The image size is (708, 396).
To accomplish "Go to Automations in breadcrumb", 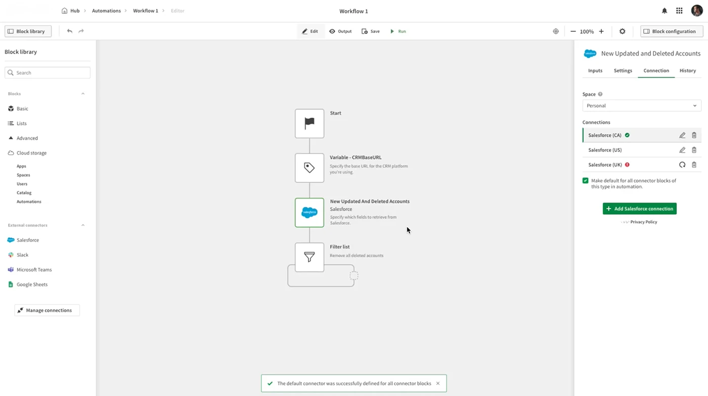I will pos(106,11).
